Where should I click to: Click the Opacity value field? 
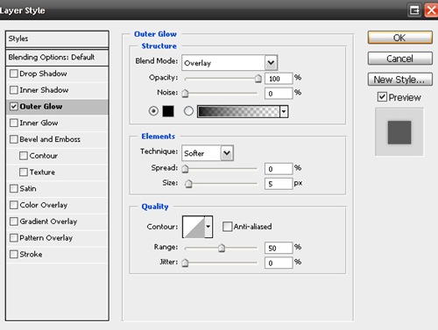click(x=279, y=79)
